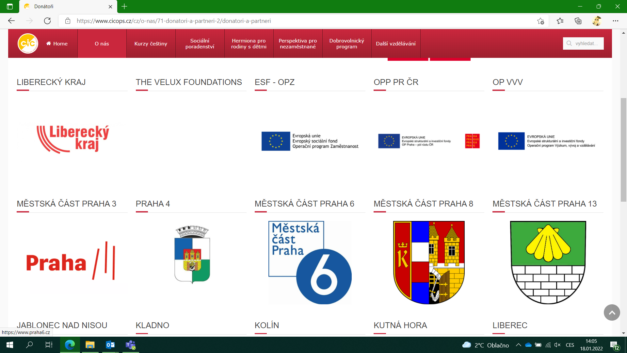Open Outlook from the taskbar
627x353 pixels.
coord(110,345)
